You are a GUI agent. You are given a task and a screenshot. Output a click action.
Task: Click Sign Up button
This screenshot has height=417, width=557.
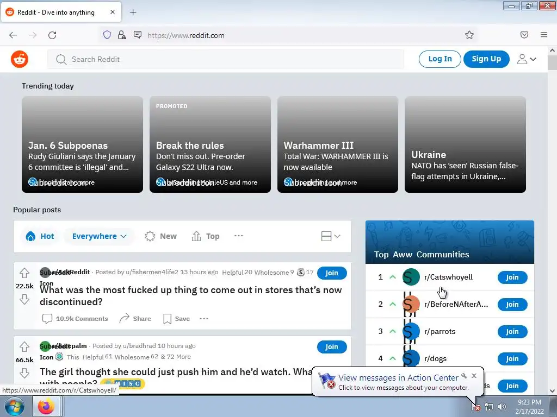pos(486,59)
